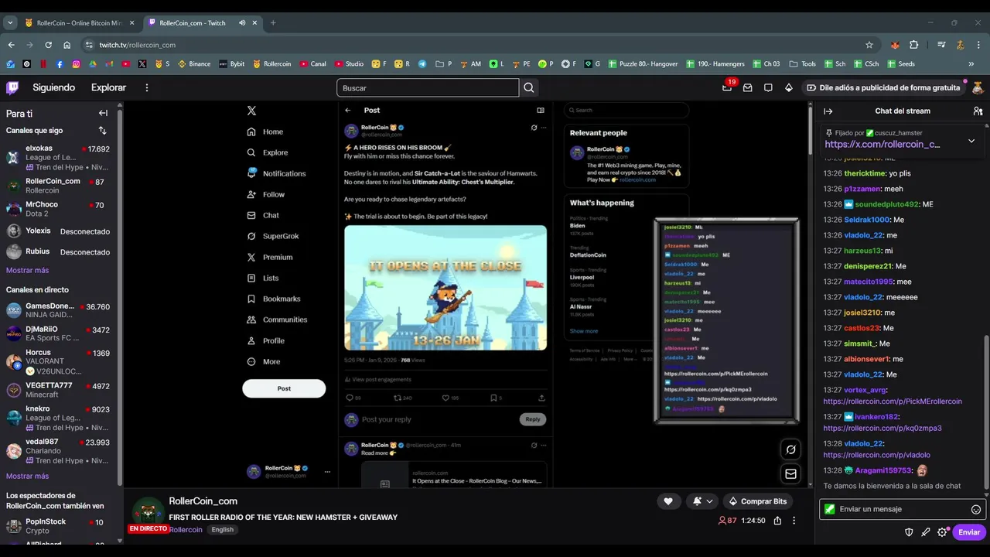
Task: Click the address bar showing twitch.tv/rollercoin_com
Action: tap(472, 45)
